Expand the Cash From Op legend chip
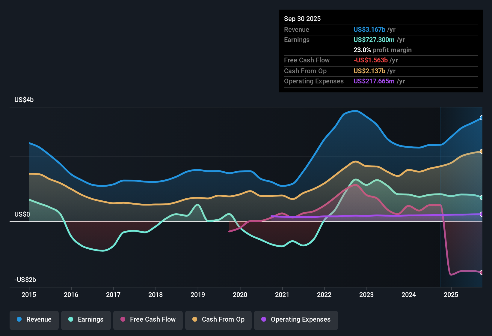The image size is (492, 336). click(x=218, y=319)
